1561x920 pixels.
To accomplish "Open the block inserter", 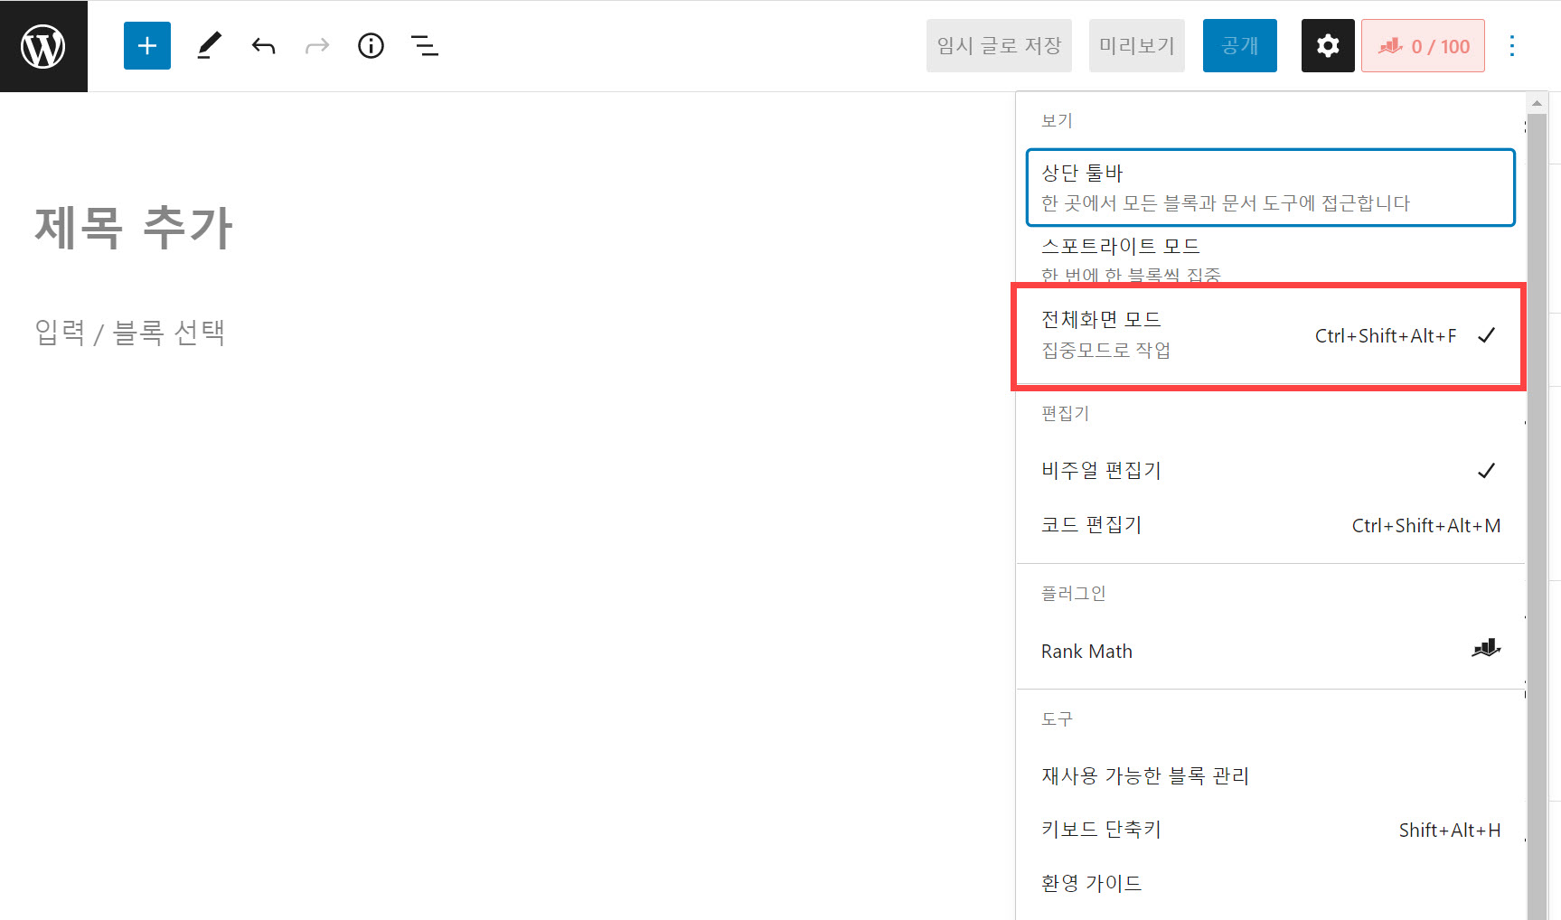I will click(146, 45).
